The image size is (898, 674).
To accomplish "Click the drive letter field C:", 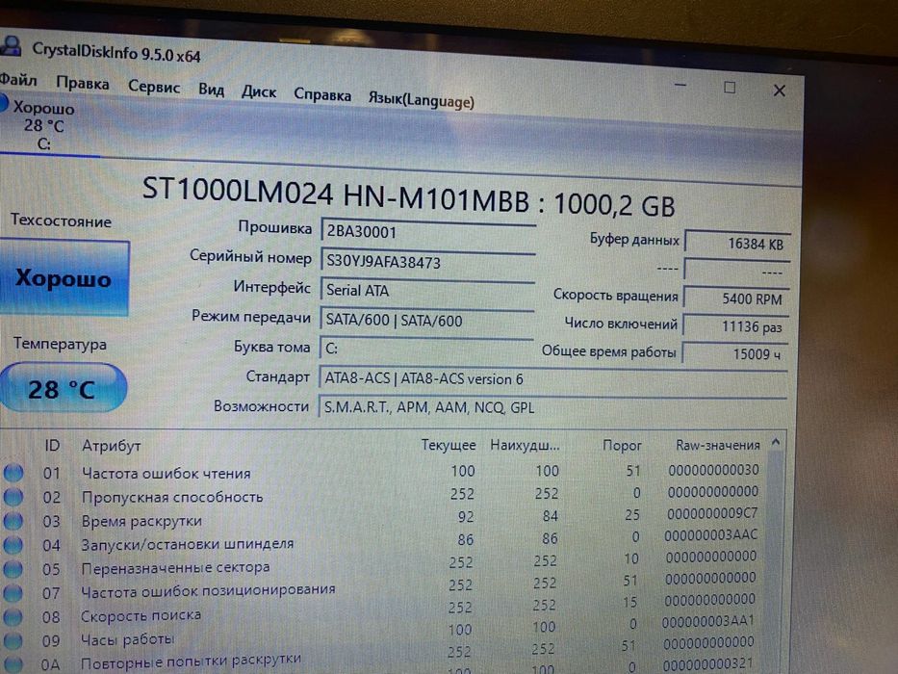I will pos(426,349).
